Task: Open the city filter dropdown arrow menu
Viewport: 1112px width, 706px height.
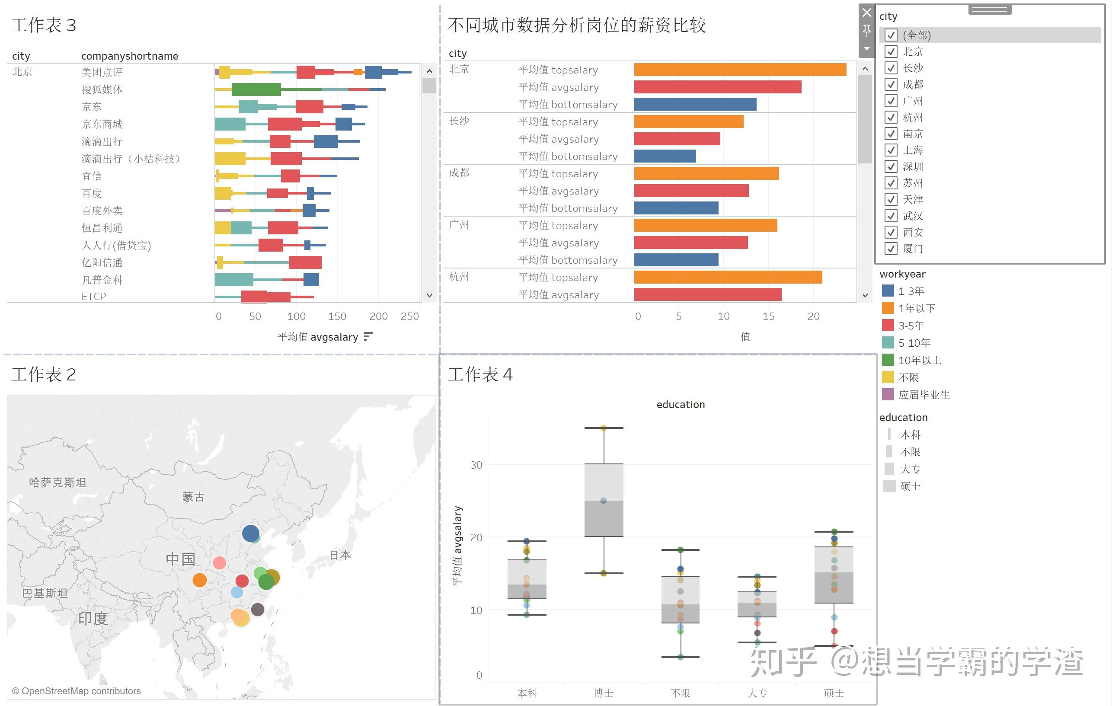Action: click(x=866, y=48)
